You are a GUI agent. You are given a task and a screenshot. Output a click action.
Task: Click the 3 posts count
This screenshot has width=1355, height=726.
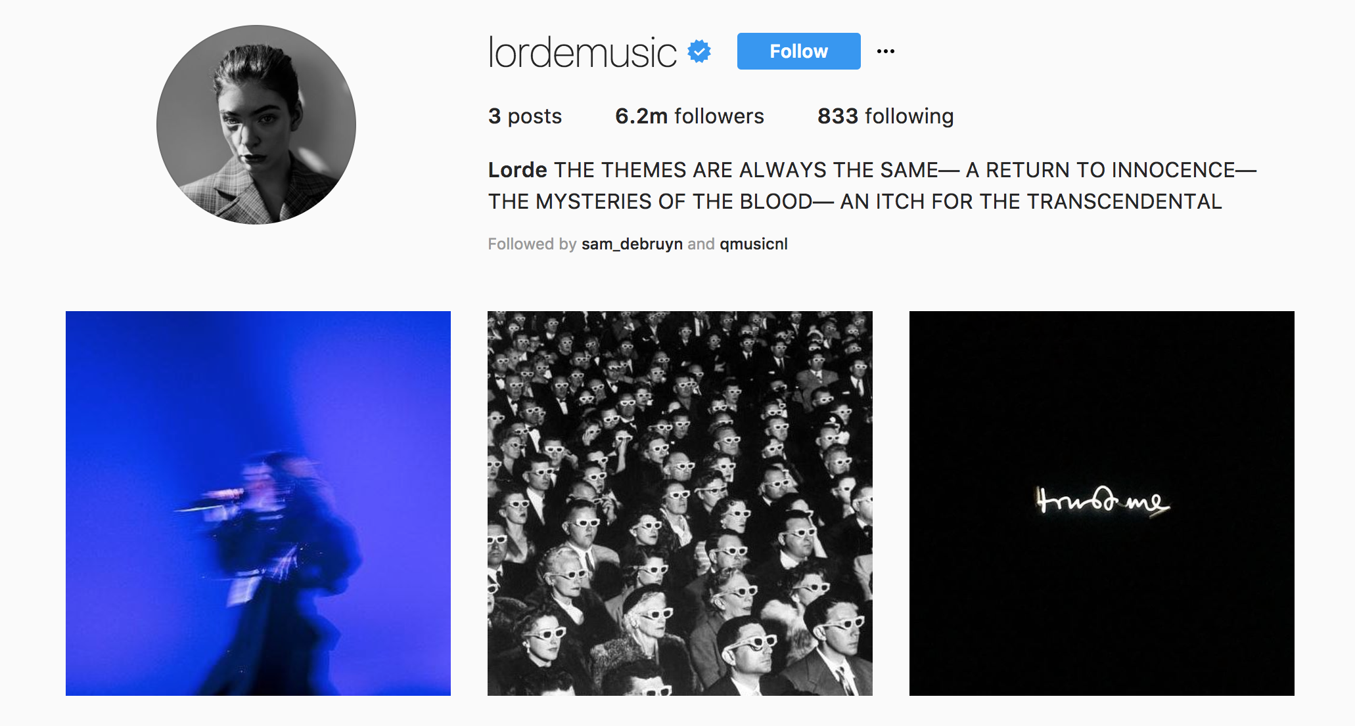pos(525,116)
